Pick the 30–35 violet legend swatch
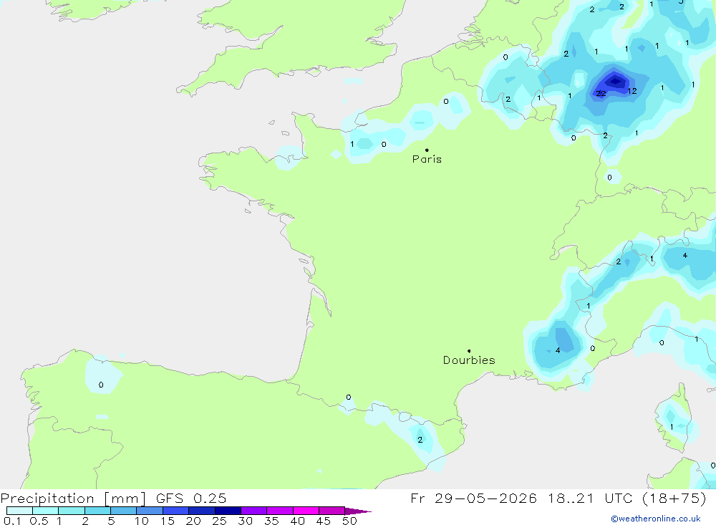Viewport: 716px width, 525px height. point(254,511)
